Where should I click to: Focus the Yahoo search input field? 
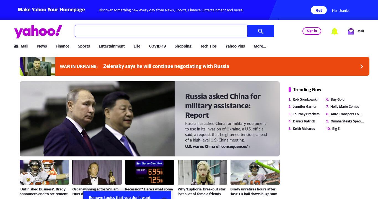pyautogui.click(x=161, y=31)
